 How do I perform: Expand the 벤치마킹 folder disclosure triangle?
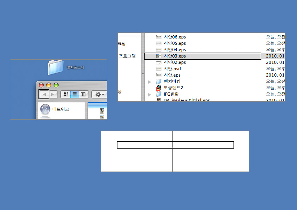click(150, 82)
